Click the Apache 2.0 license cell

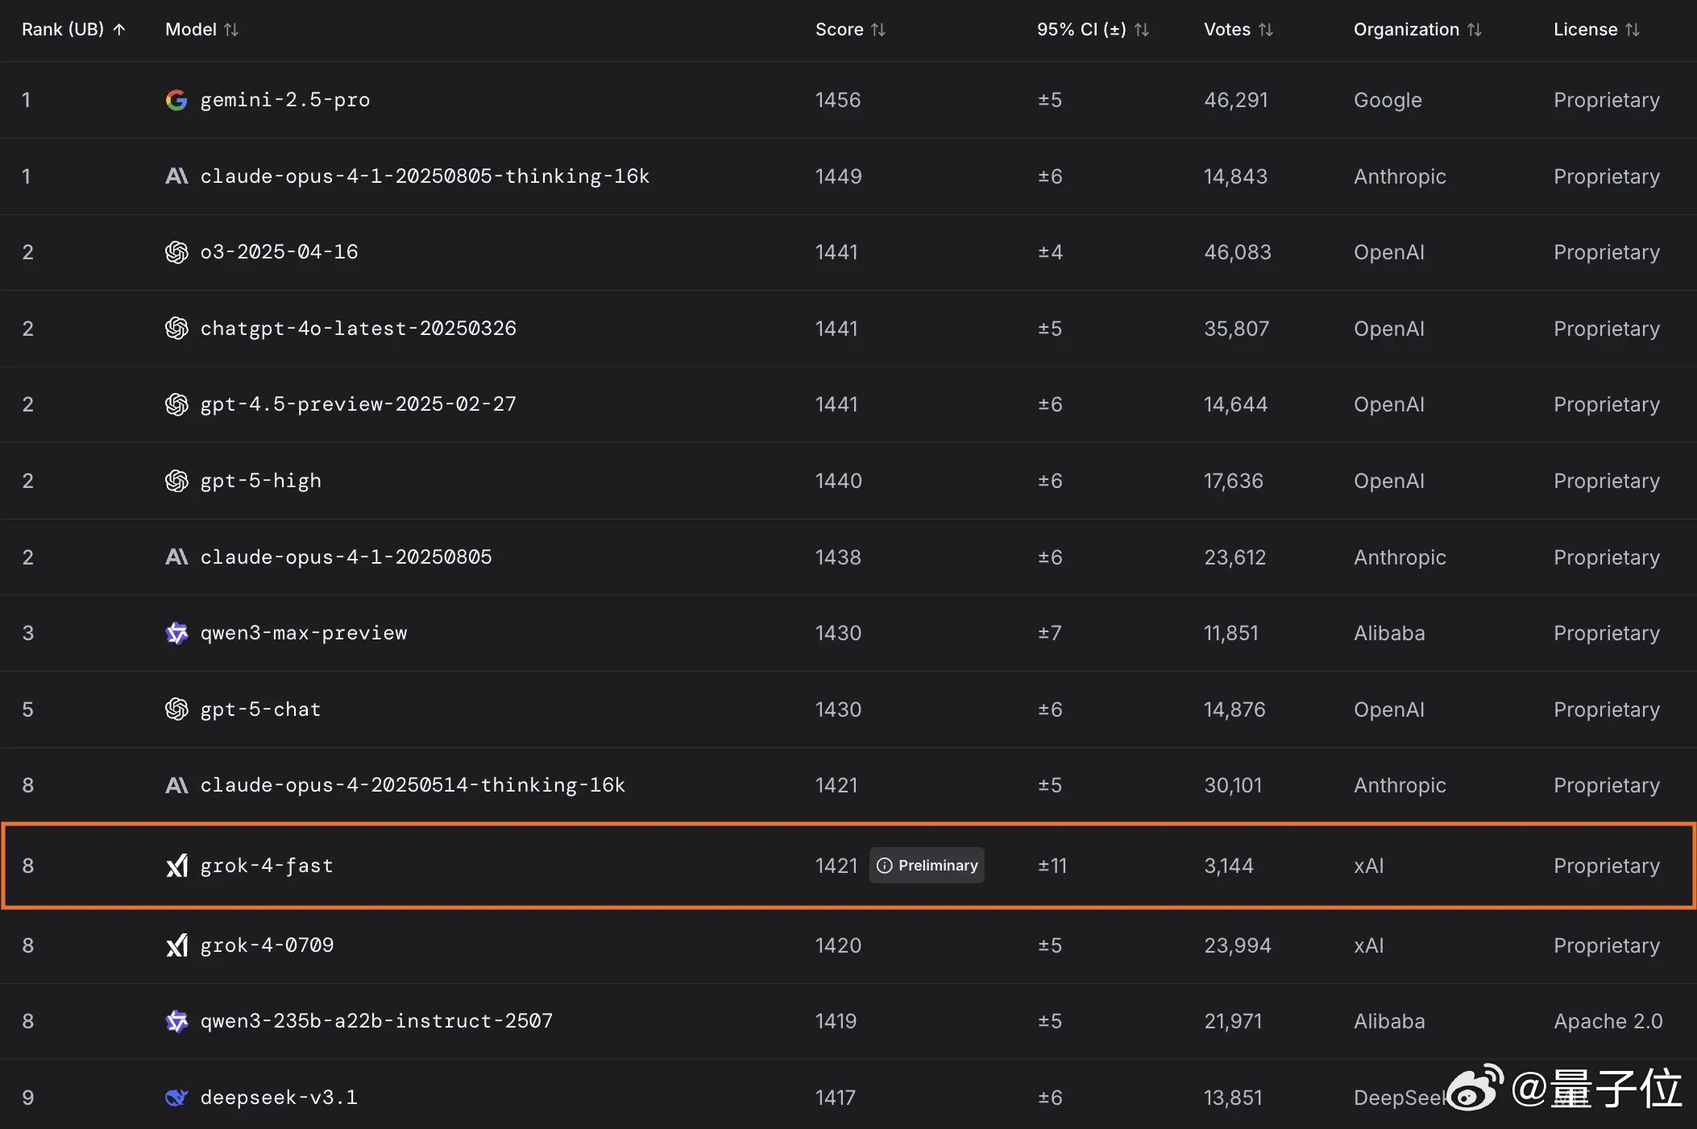(x=1608, y=1021)
